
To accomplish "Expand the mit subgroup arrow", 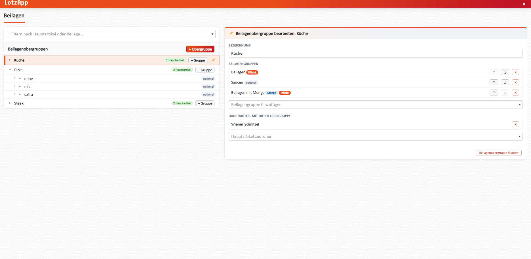I will (x=20, y=86).
